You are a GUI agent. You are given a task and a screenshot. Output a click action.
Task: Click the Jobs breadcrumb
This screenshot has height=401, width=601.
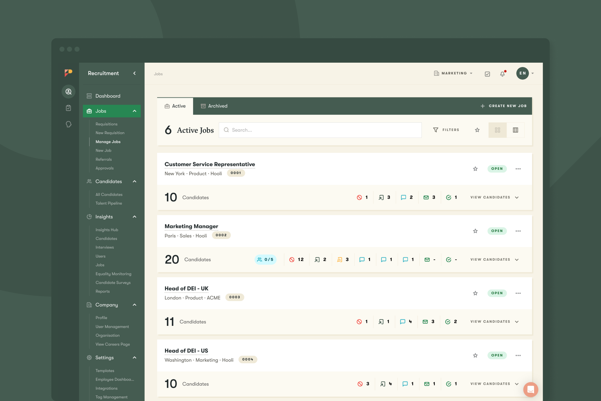[158, 74]
